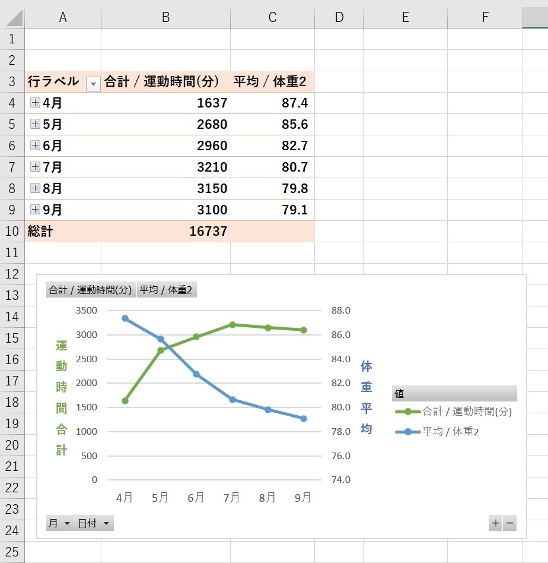Select column D header

pos(339,17)
